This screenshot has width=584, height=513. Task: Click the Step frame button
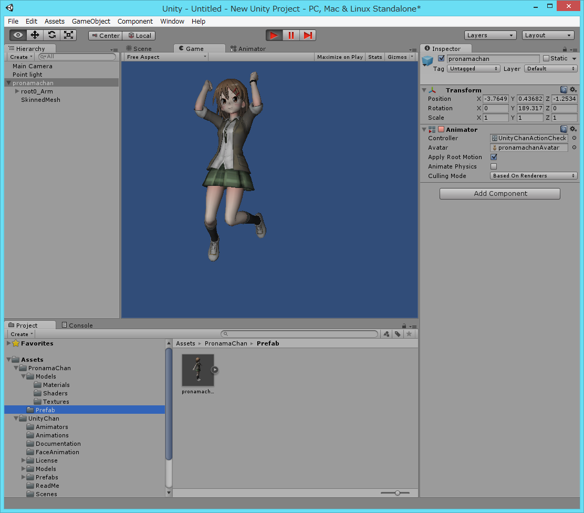pyautogui.click(x=308, y=35)
